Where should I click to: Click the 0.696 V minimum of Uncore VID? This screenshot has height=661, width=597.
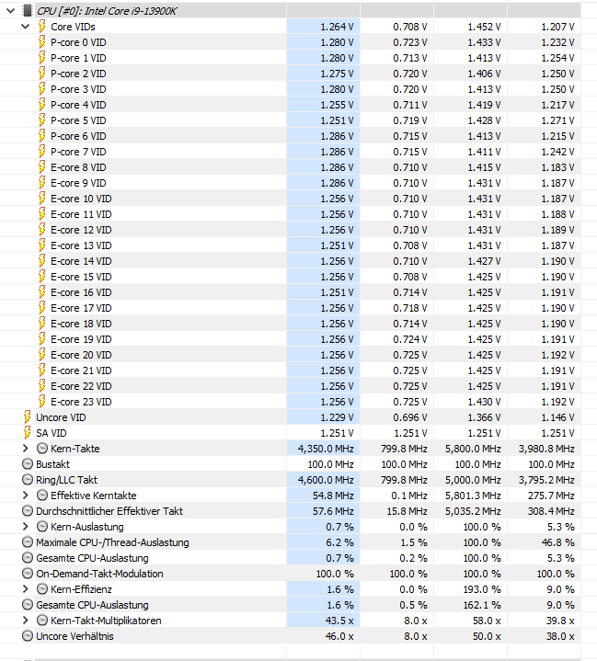410,417
